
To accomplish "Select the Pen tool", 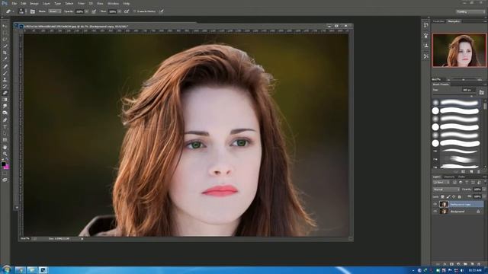I will click(5, 119).
